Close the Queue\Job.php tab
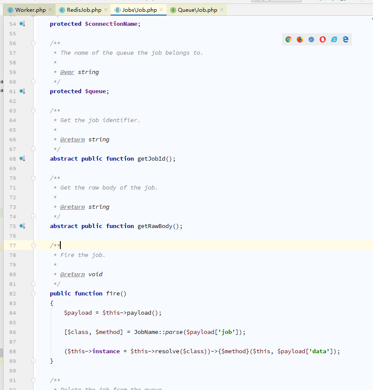Image resolution: width=373 pixels, height=390 pixels. [x=222, y=10]
